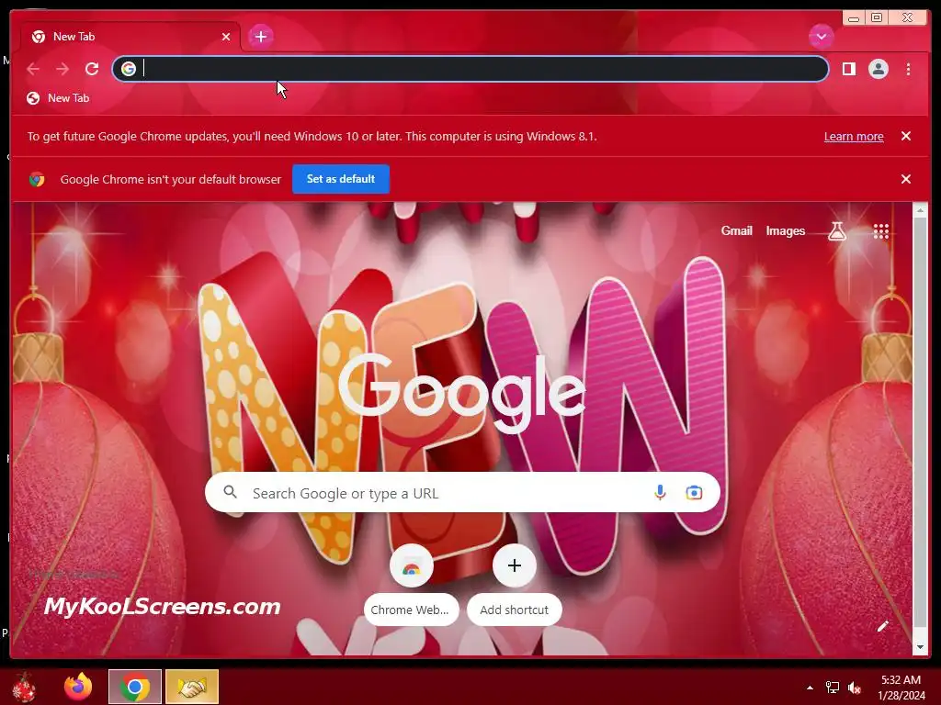Viewport: 941px width, 705px height.
Task: Open Google Images link
Action: (x=785, y=230)
